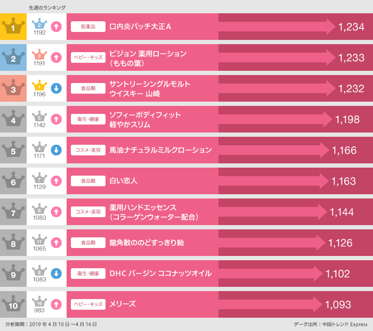Viewport: 373px width, 331px height.
Task: Click the blue rank 2 crown icon
Action: point(13,56)
